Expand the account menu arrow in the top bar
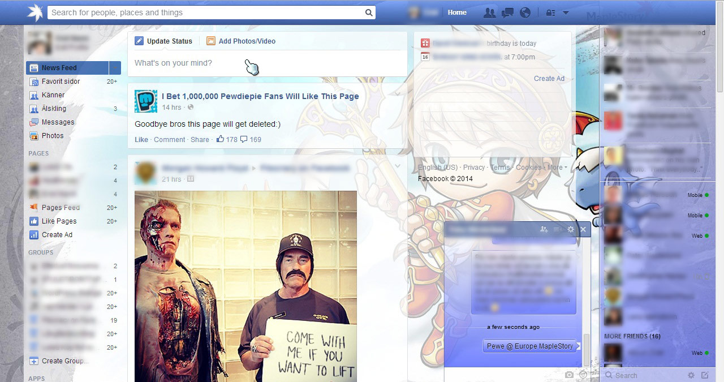The image size is (724, 382). 566,13
